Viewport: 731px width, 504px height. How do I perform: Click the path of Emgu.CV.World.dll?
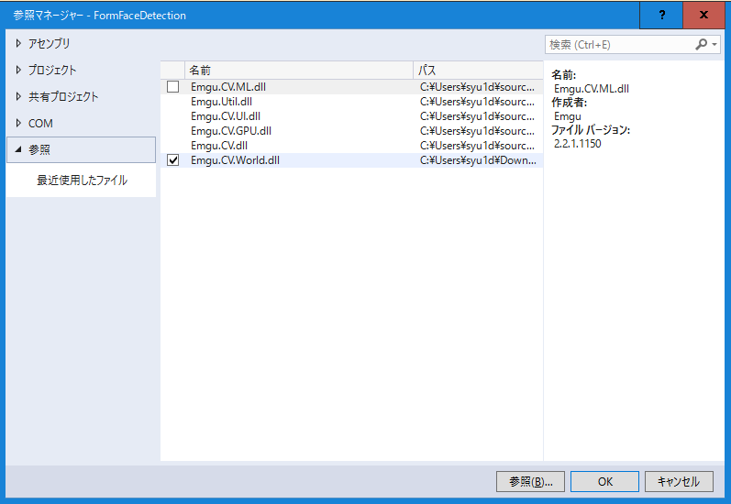[x=478, y=160]
